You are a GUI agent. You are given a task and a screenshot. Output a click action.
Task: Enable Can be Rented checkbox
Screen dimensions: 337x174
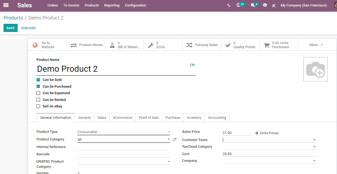click(38, 100)
